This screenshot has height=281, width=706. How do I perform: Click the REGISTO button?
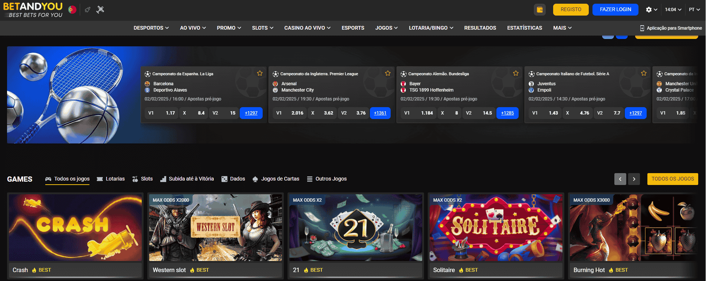[571, 10]
